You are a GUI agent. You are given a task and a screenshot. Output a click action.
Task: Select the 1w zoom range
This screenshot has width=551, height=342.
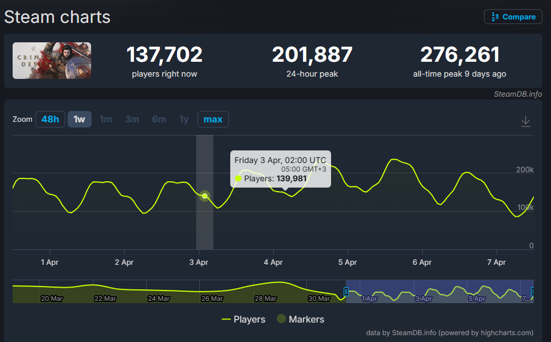click(x=80, y=120)
